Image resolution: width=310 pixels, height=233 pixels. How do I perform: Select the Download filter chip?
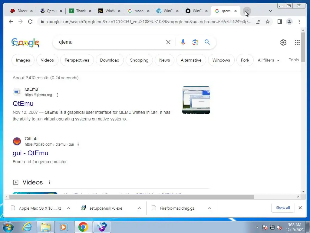click(x=110, y=60)
